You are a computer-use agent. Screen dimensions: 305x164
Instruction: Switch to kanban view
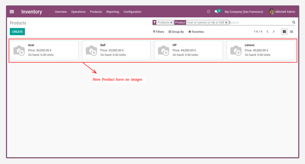pyautogui.click(x=284, y=32)
